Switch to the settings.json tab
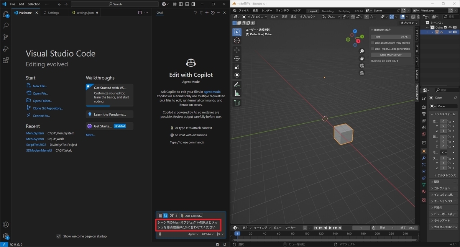The height and width of the screenshot is (247, 460). coord(85,13)
